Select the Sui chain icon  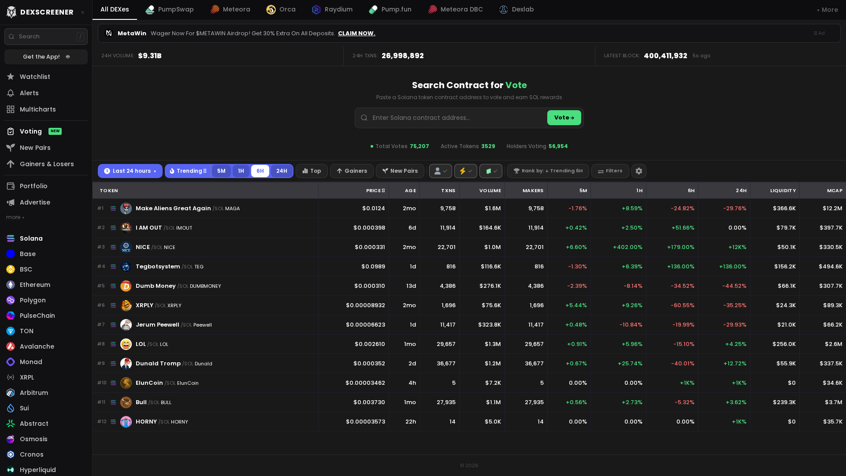(x=11, y=408)
